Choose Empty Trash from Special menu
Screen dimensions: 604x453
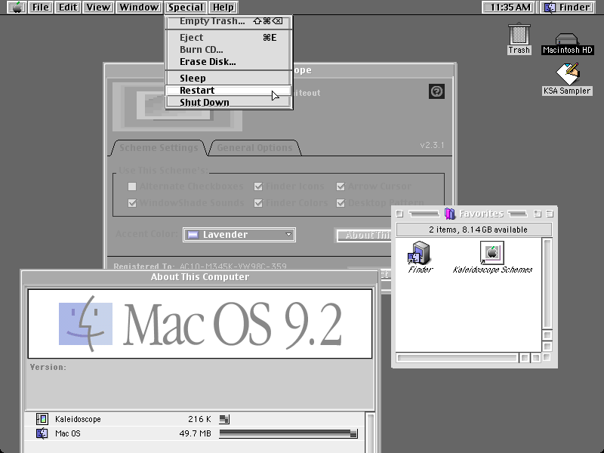229,21
